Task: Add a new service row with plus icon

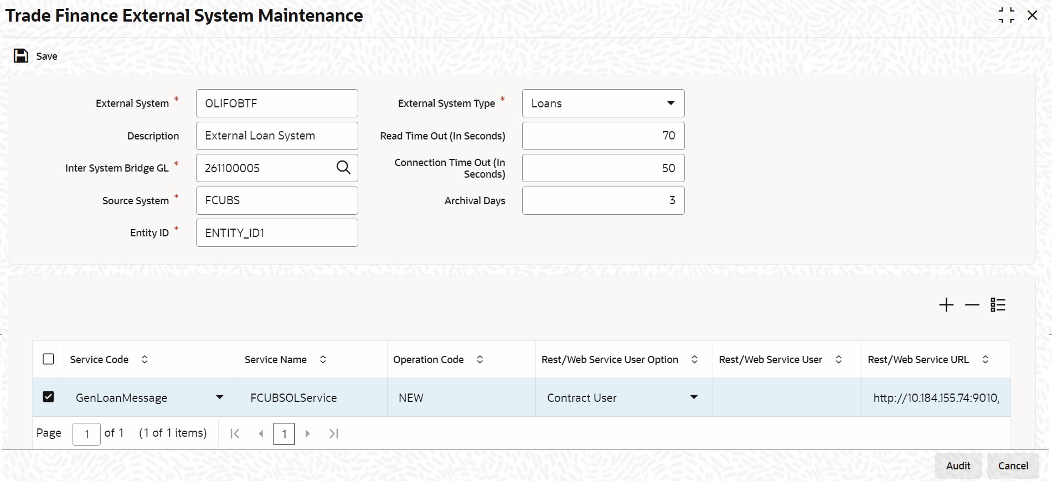Action: coord(946,305)
